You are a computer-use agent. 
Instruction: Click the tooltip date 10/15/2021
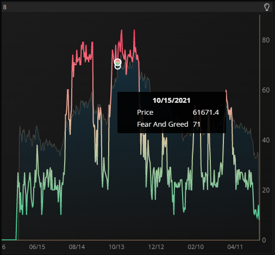pos(171,101)
